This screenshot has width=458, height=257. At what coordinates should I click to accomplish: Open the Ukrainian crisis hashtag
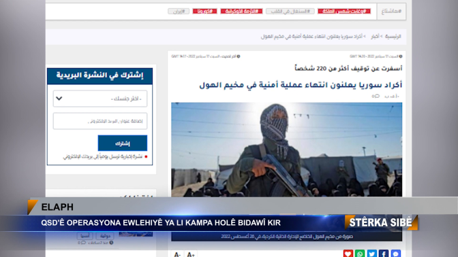pyautogui.click(x=241, y=12)
